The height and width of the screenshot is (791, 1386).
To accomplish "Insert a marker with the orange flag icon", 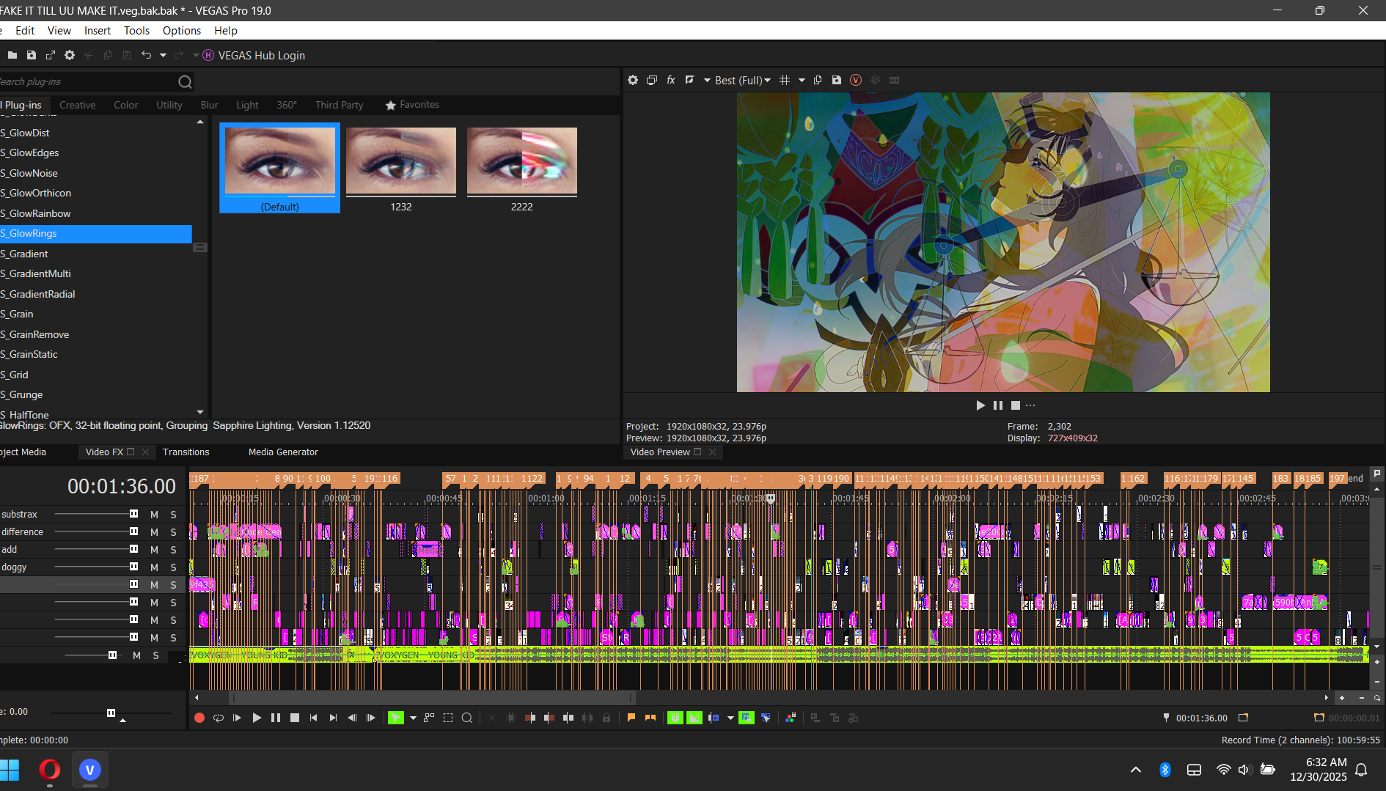I will 631,718.
